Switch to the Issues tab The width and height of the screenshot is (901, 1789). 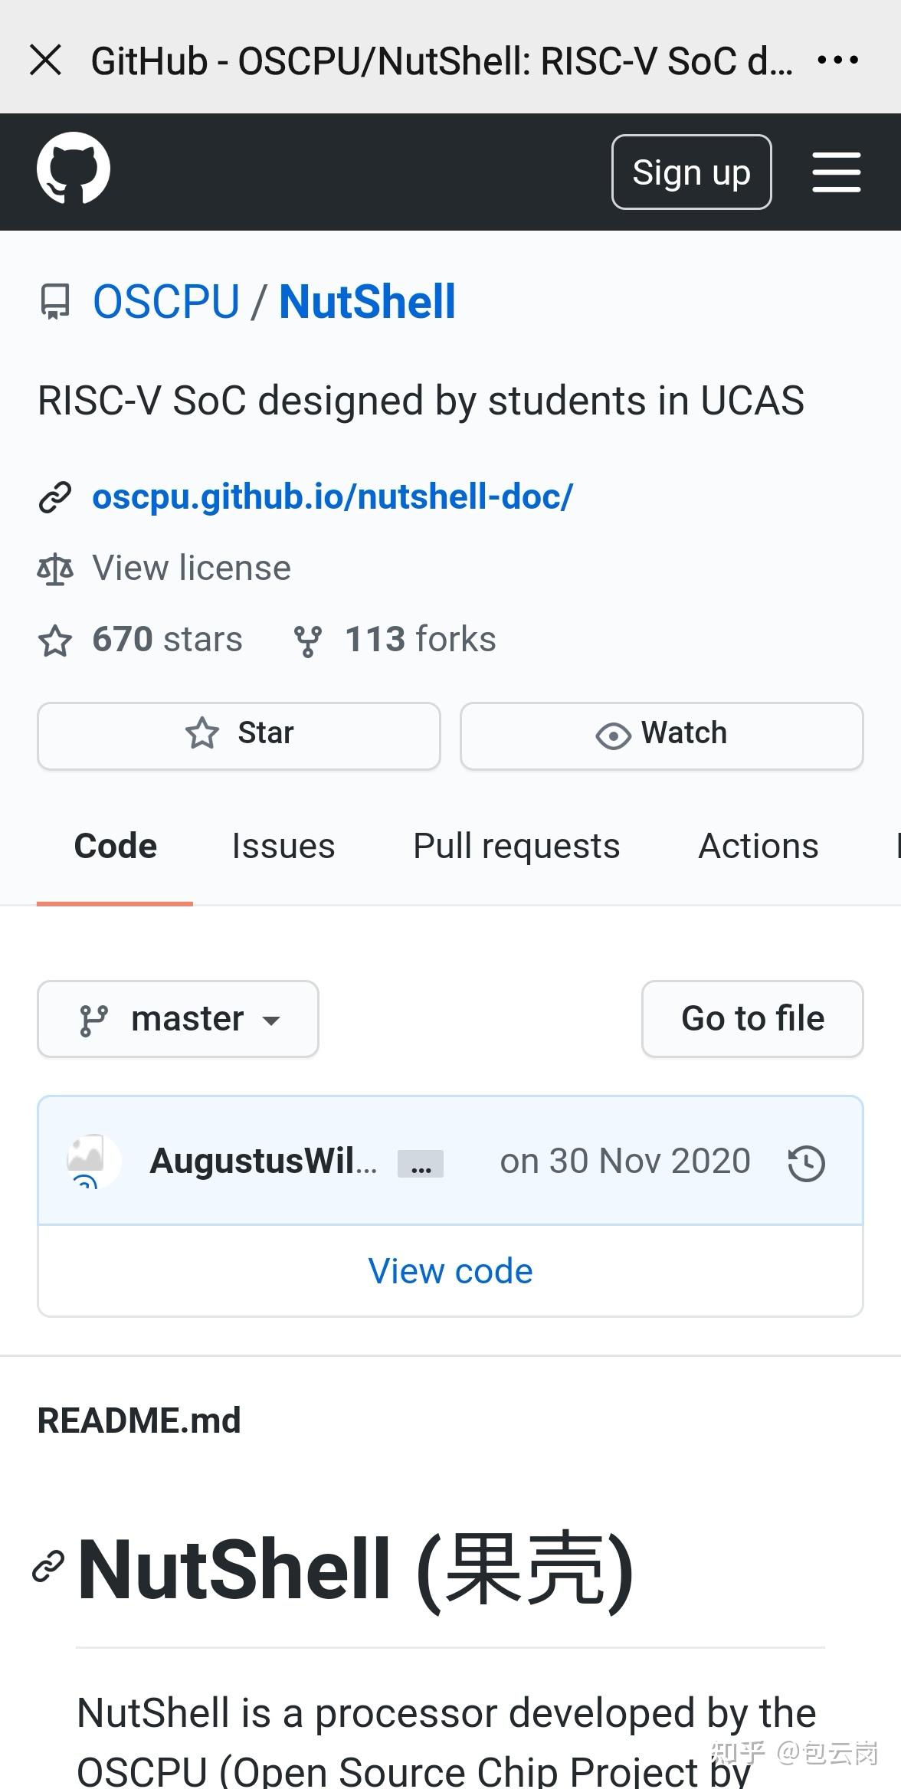(x=283, y=847)
